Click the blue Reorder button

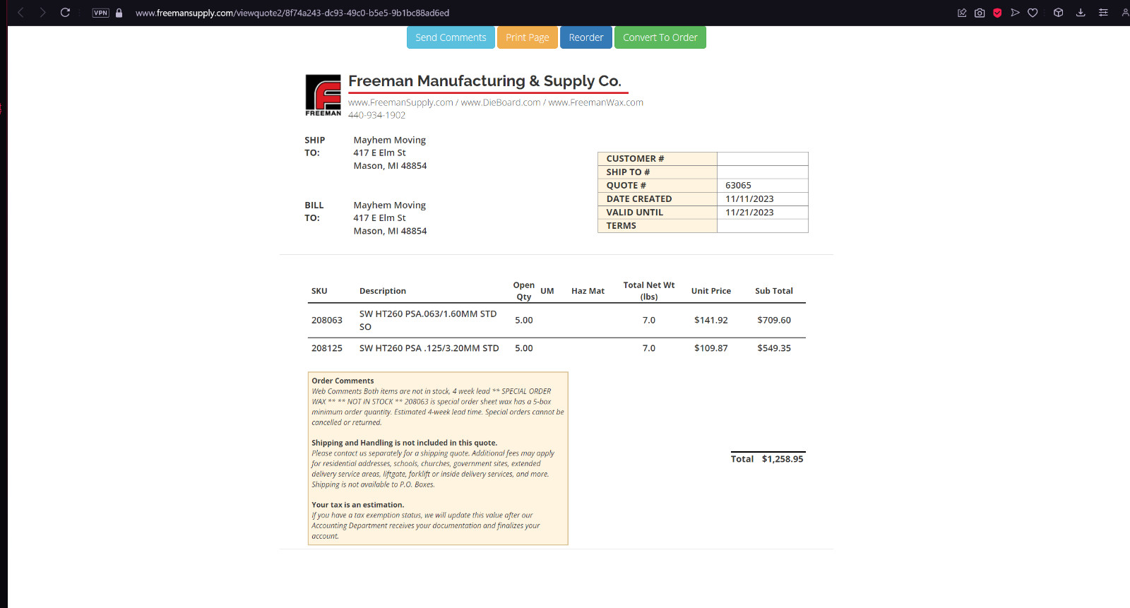click(586, 37)
